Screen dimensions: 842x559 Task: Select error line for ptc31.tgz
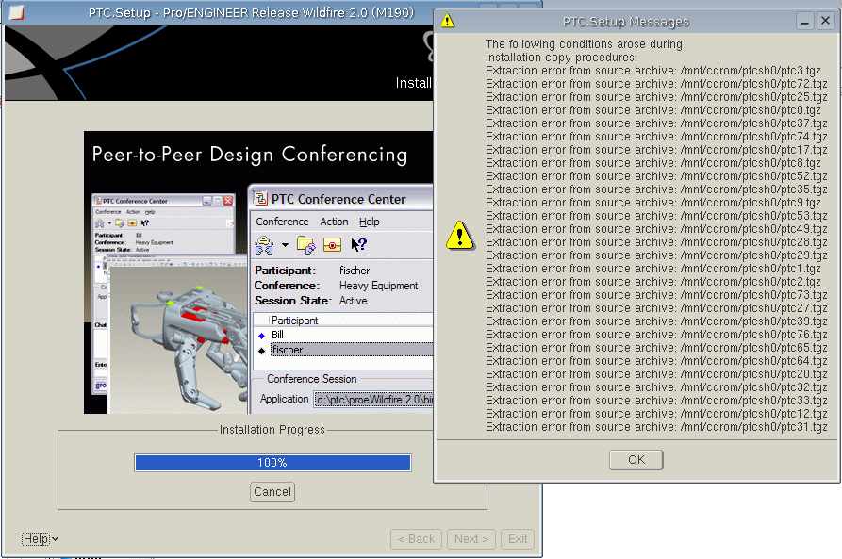656,427
